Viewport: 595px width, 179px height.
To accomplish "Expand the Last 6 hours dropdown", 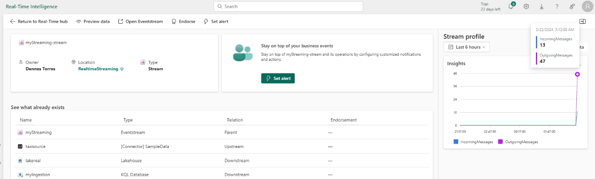I will 466,47.
